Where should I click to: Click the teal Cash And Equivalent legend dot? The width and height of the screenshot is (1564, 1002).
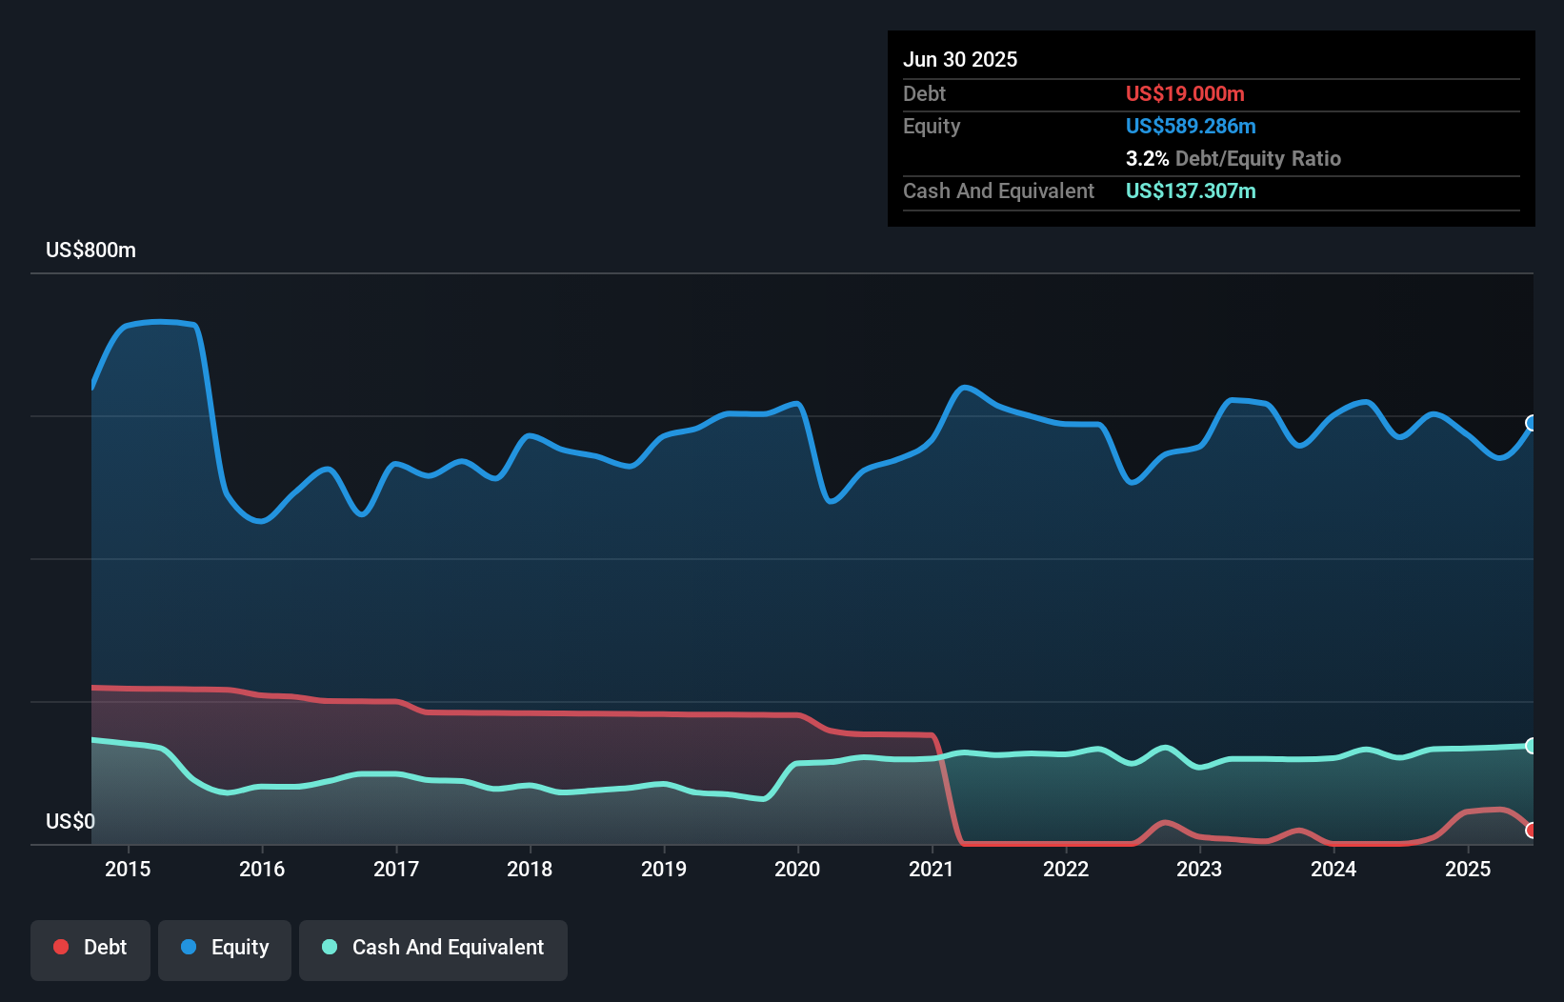329,947
